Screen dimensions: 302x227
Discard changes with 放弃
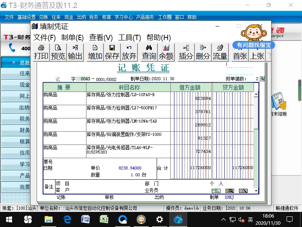click(129, 53)
